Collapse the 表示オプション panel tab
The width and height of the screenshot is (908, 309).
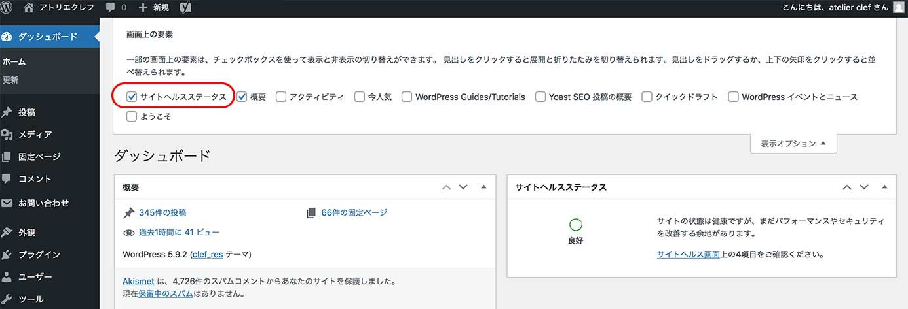tap(793, 144)
